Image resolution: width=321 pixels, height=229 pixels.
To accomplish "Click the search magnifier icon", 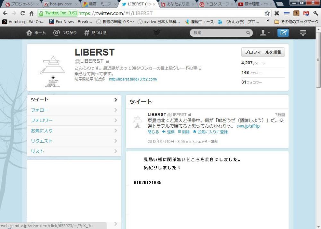I will pos(248,33).
